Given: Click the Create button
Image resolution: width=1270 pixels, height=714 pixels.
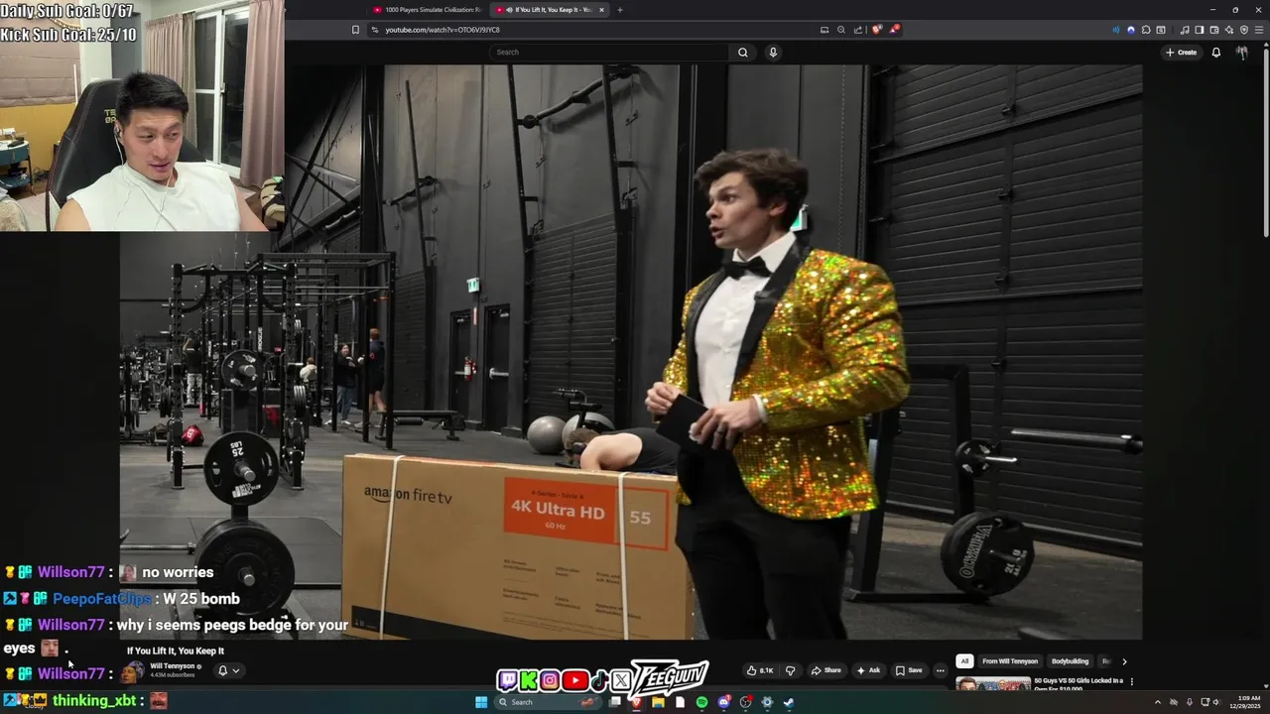Looking at the screenshot, I should tap(1181, 53).
